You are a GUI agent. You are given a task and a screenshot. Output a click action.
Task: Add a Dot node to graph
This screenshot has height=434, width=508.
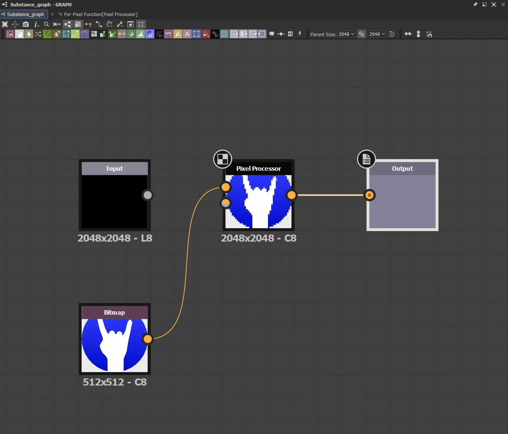(x=281, y=34)
